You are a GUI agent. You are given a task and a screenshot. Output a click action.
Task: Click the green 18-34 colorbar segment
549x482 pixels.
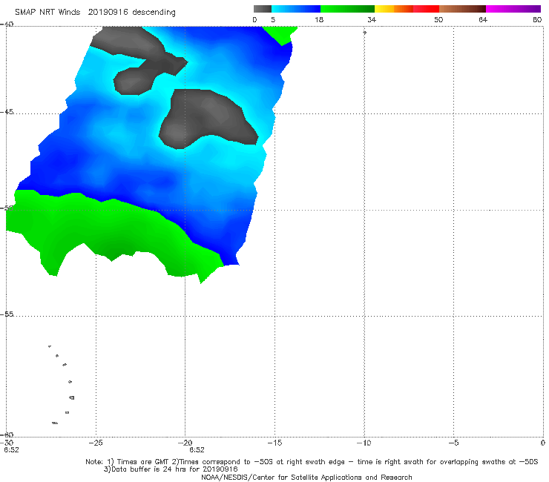(347, 9)
